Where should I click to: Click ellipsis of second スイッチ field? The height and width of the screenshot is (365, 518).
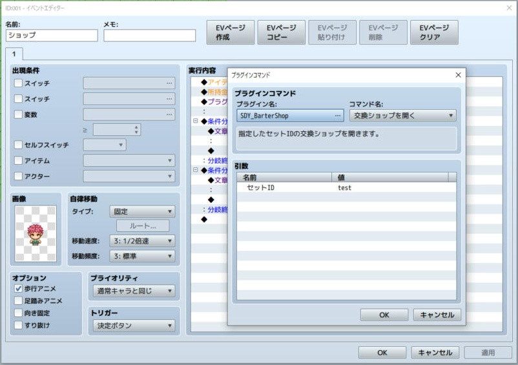pos(169,98)
